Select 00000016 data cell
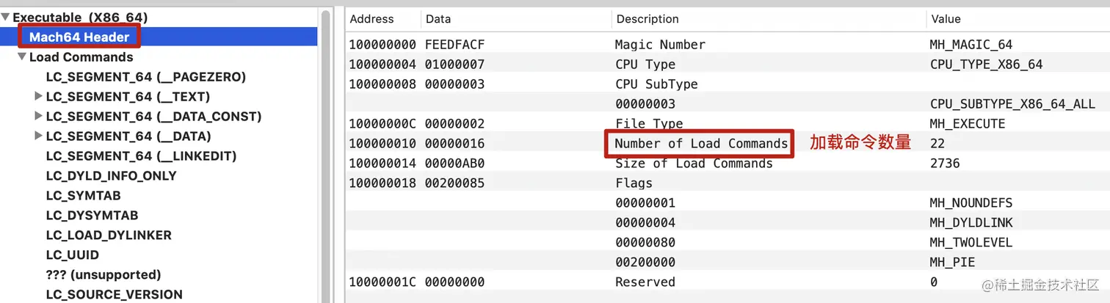The image size is (1110, 303). click(x=454, y=143)
